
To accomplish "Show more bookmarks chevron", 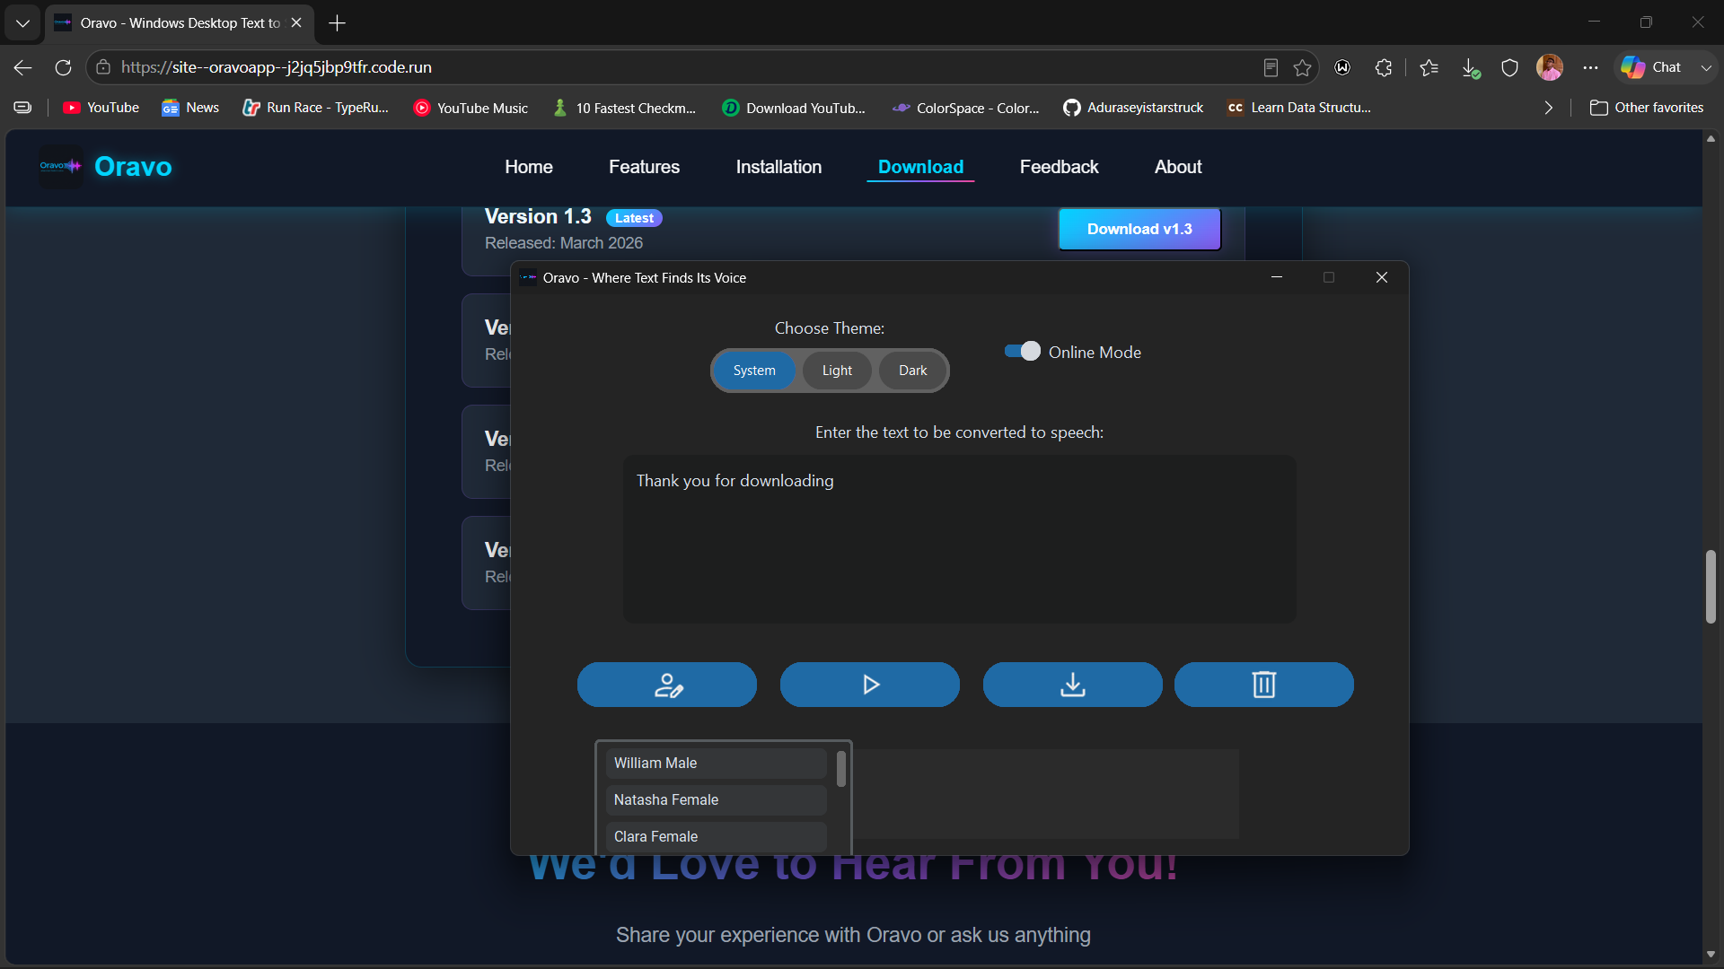I will click(1549, 108).
